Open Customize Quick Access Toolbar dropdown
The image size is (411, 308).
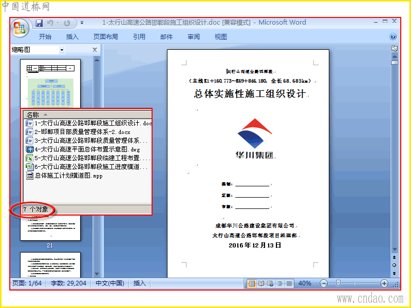point(82,23)
